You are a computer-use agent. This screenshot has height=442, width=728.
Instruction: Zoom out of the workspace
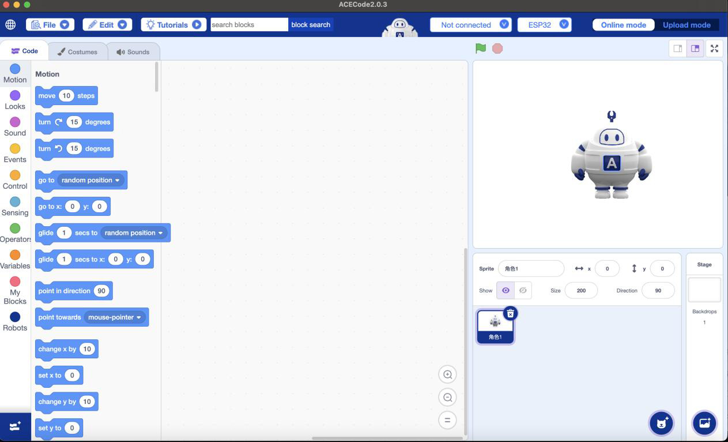click(447, 397)
